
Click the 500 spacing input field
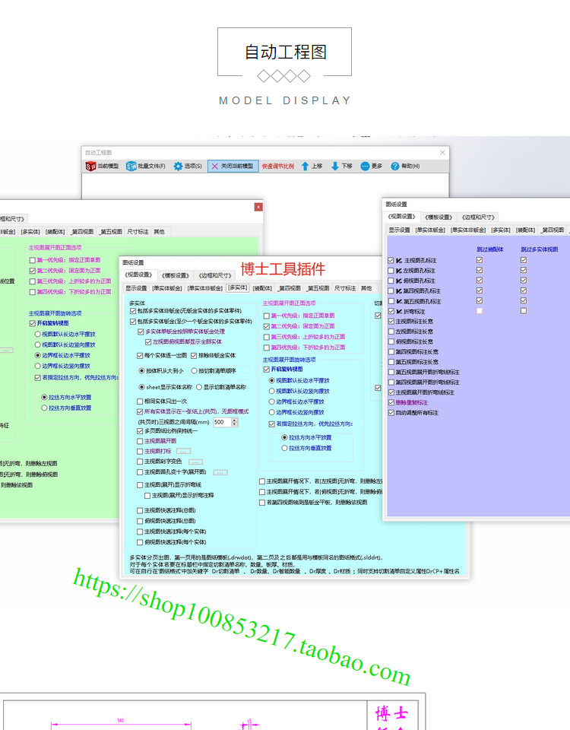[x=222, y=422]
